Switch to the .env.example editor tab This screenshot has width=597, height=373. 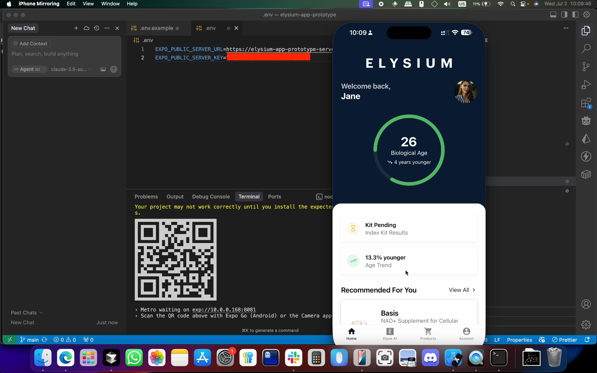pyautogui.click(x=156, y=28)
